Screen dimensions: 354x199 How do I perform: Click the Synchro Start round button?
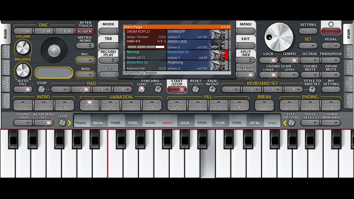click(x=141, y=89)
